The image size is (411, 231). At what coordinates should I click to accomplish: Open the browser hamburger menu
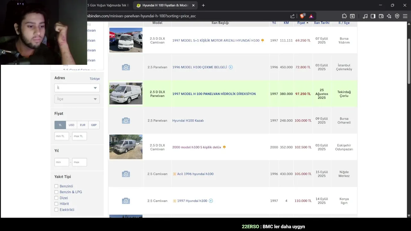pyautogui.click(x=405, y=16)
